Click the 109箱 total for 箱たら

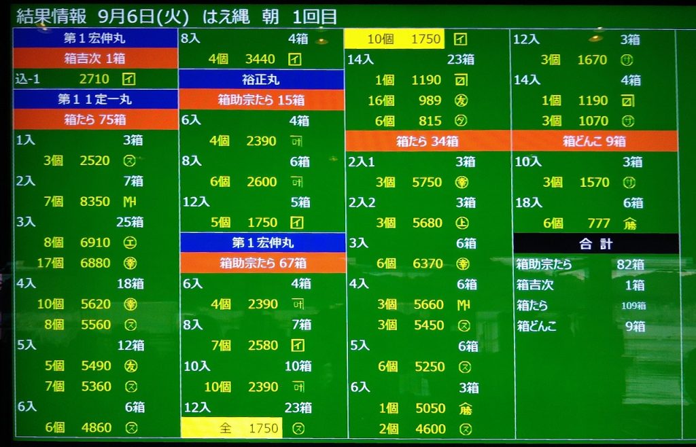point(633,306)
